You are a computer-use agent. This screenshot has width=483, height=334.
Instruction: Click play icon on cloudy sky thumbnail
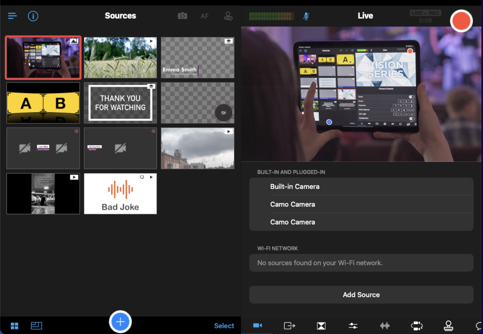(x=229, y=132)
